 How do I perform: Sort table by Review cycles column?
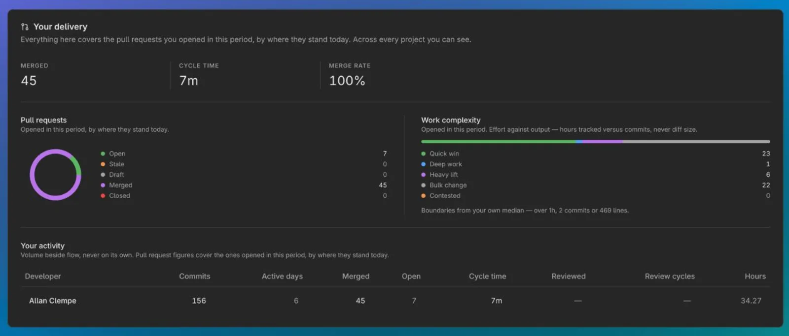(670, 276)
